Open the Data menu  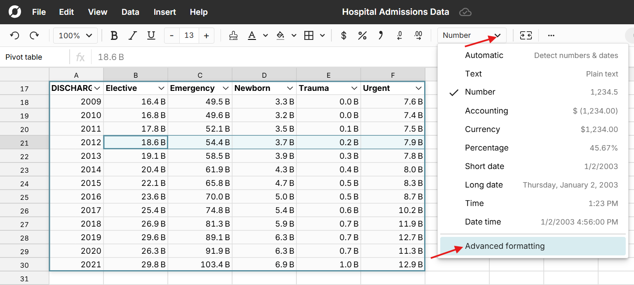[130, 12]
